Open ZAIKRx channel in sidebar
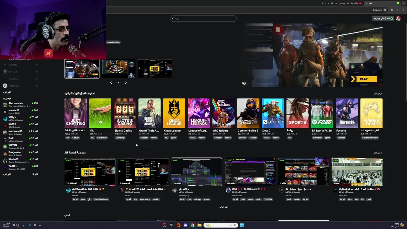Viewport: 407px width, 229px height. click(x=20, y=168)
